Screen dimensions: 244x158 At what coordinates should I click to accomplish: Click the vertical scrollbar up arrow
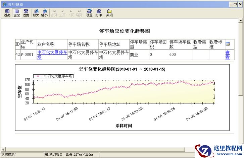241,20
